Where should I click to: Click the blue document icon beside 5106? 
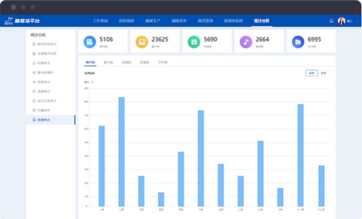[x=90, y=42]
